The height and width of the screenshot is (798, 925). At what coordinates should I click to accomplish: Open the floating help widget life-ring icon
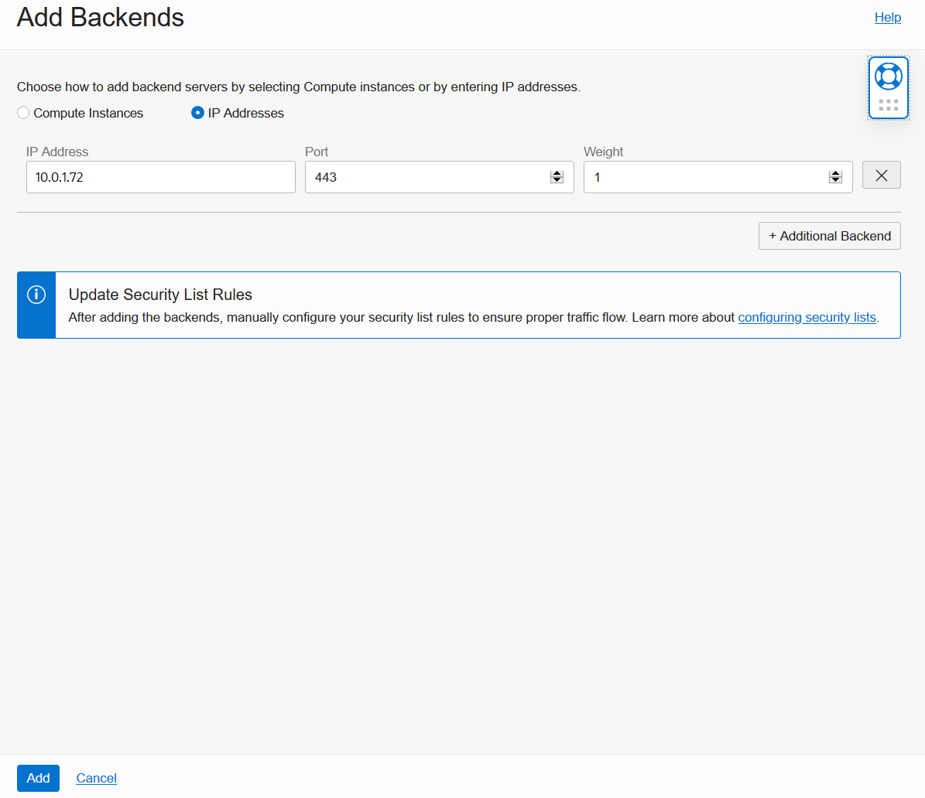888,76
